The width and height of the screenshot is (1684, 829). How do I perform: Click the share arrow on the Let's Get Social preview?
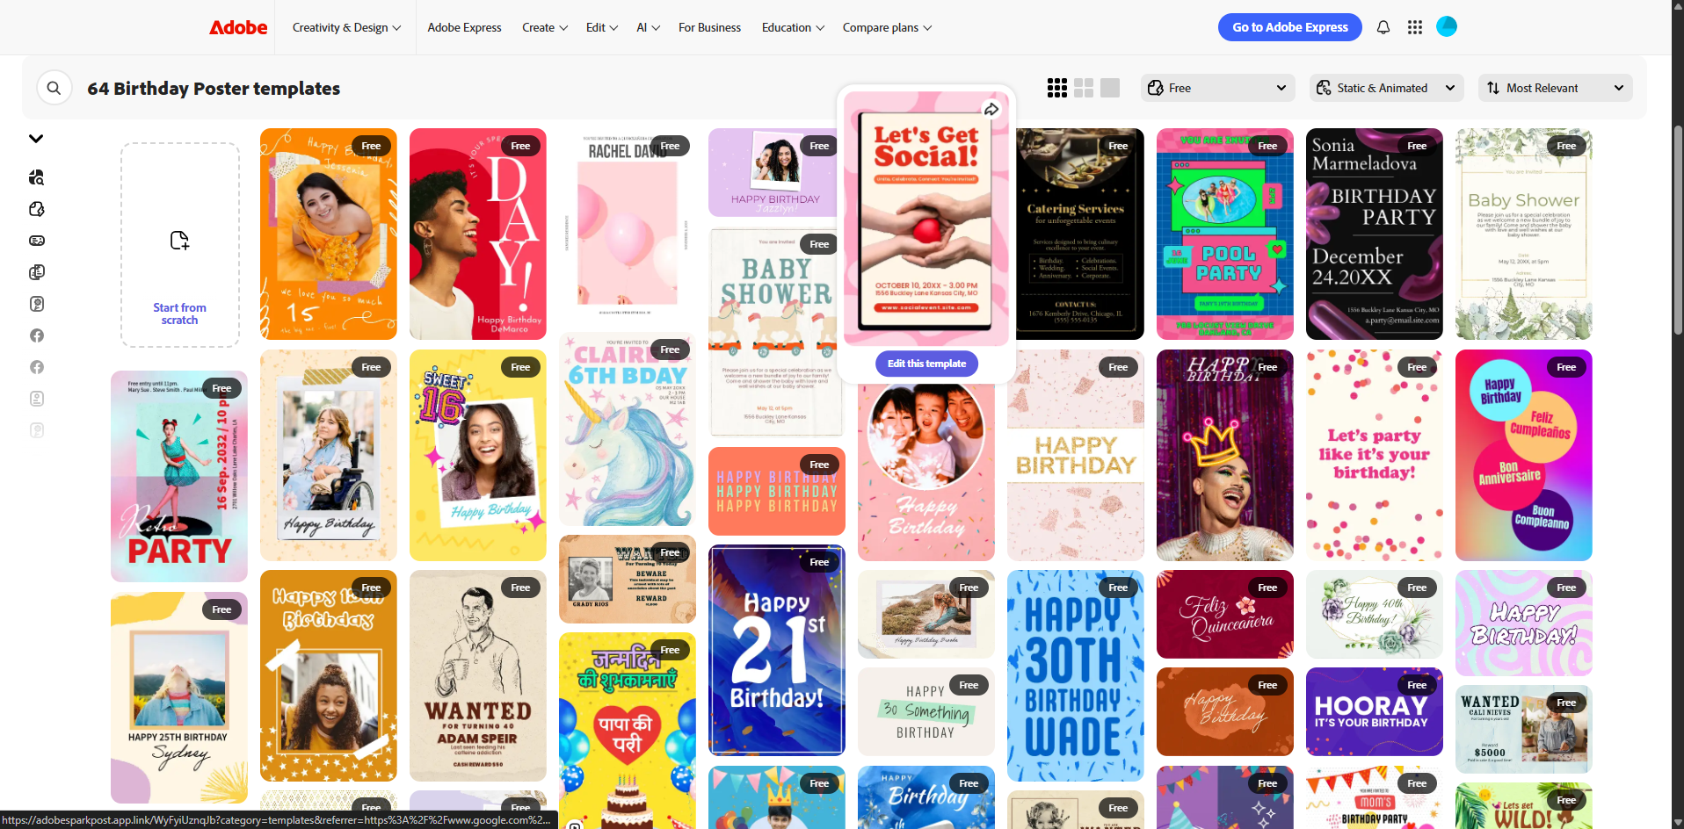[x=991, y=109]
